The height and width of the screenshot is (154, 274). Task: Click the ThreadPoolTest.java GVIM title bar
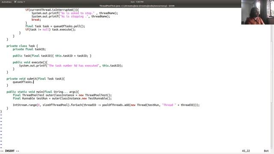click(x=137, y=6)
